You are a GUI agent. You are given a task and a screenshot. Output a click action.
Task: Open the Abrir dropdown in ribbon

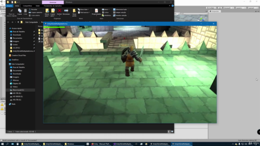[x=106, y=9]
